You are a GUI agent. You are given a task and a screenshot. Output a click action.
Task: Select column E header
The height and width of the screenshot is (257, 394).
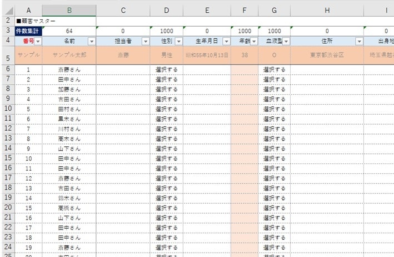[x=207, y=11]
